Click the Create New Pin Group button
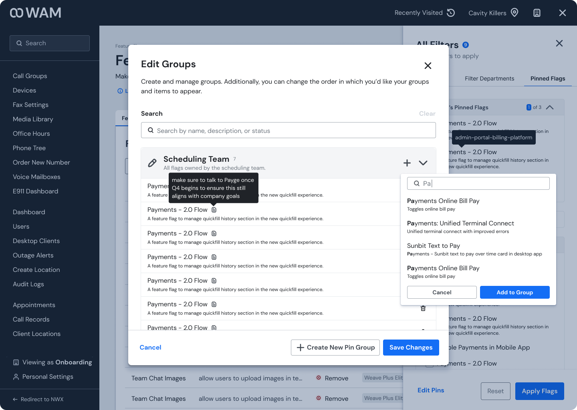 pos(335,347)
